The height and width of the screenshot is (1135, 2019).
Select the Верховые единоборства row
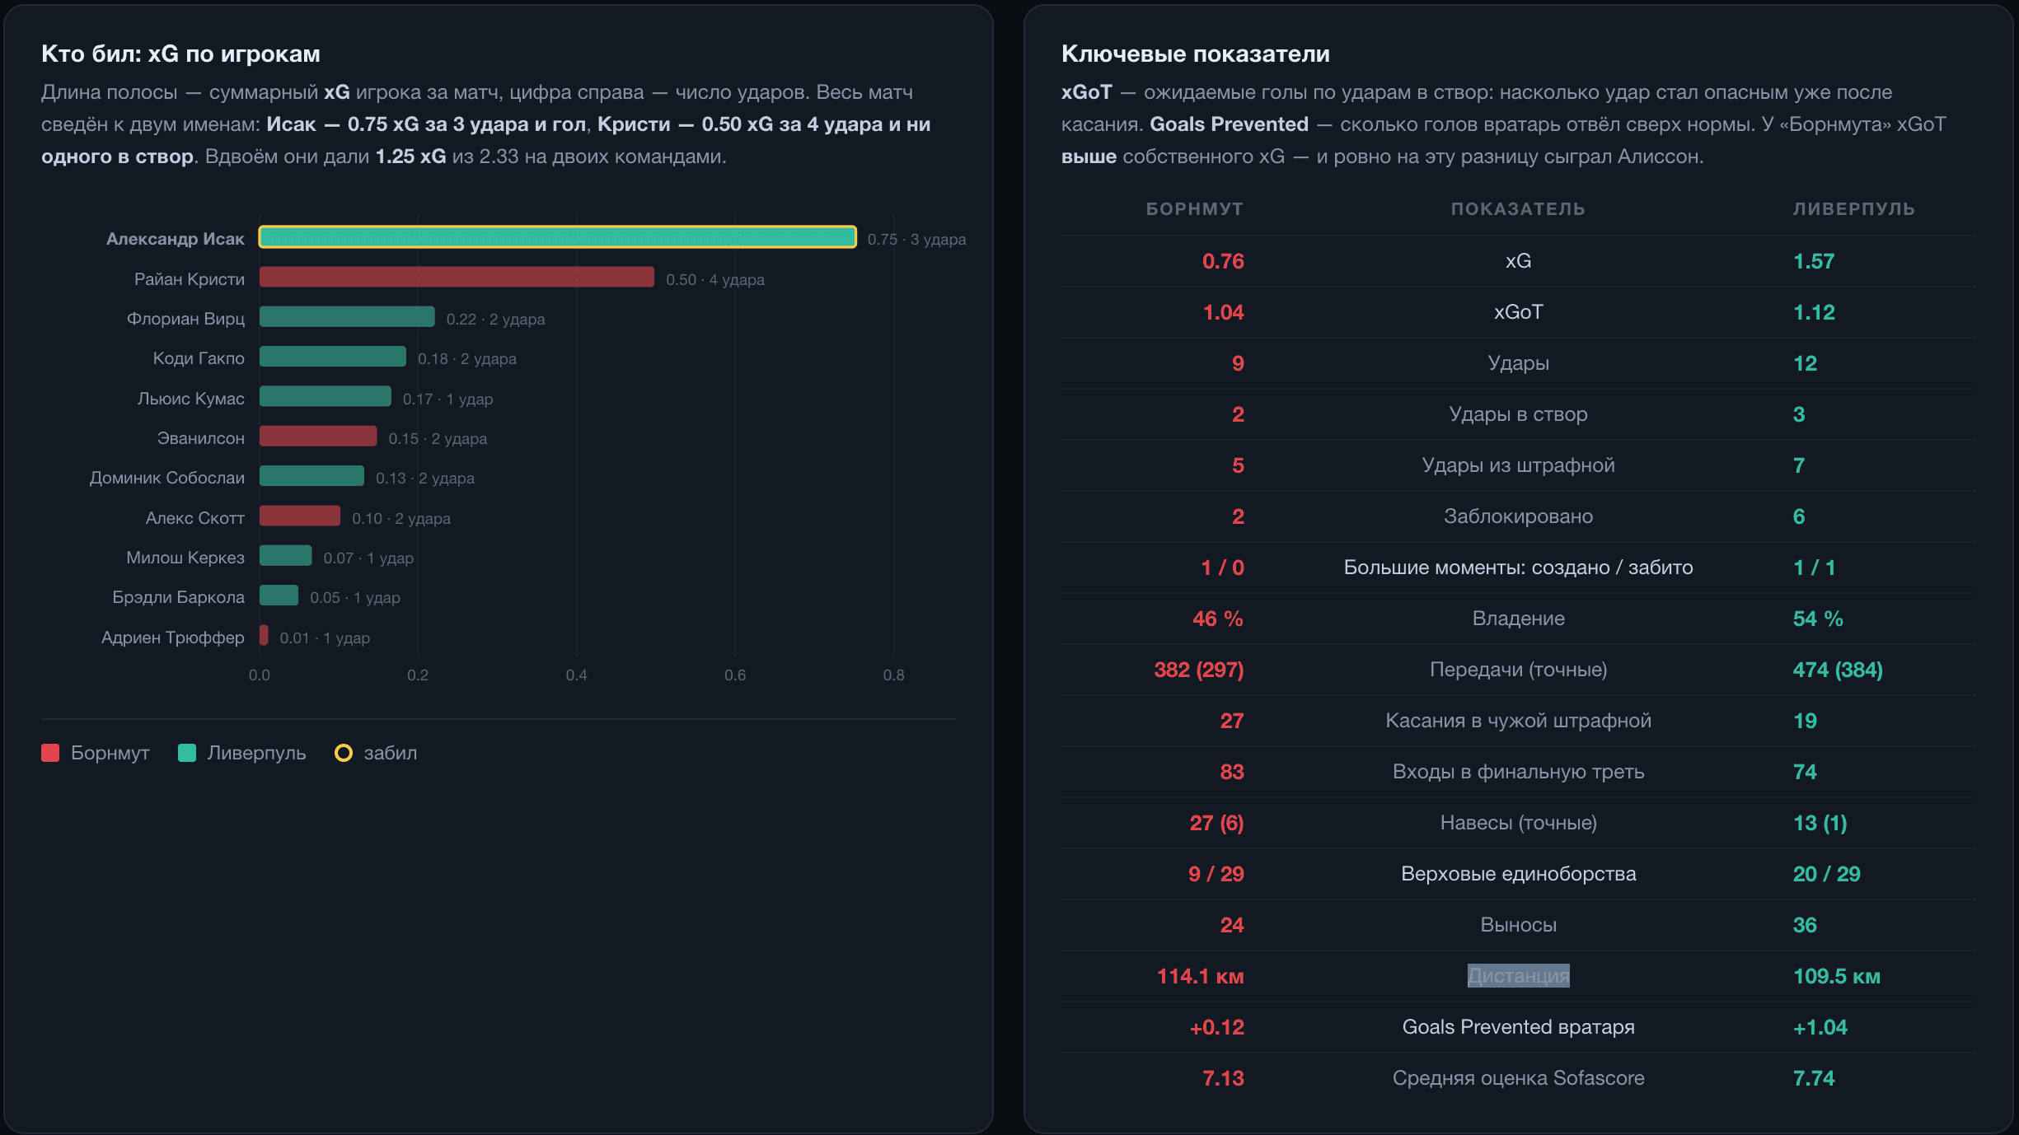click(x=1518, y=874)
